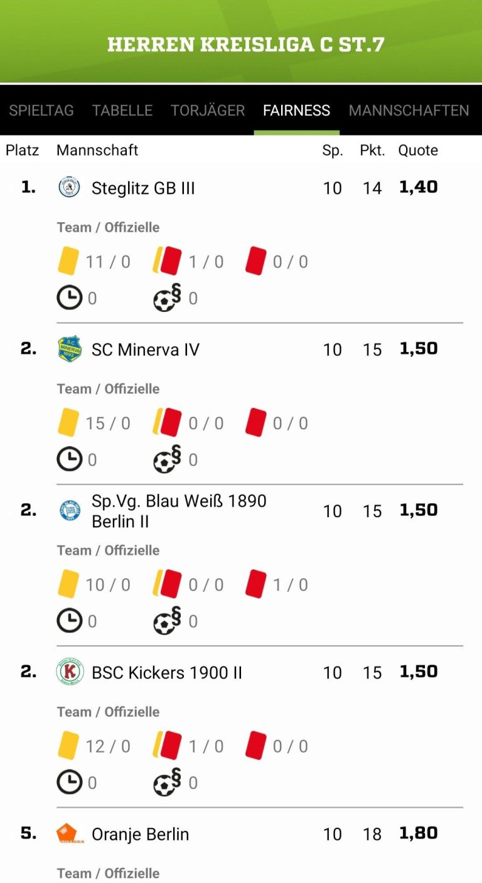Tap the SC Minerva IV club logo
This screenshot has width=482, height=883.
point(70,349)
